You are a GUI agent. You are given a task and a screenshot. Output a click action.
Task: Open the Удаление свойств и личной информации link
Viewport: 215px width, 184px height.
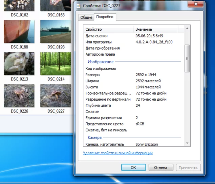click(x=117, y=153)
